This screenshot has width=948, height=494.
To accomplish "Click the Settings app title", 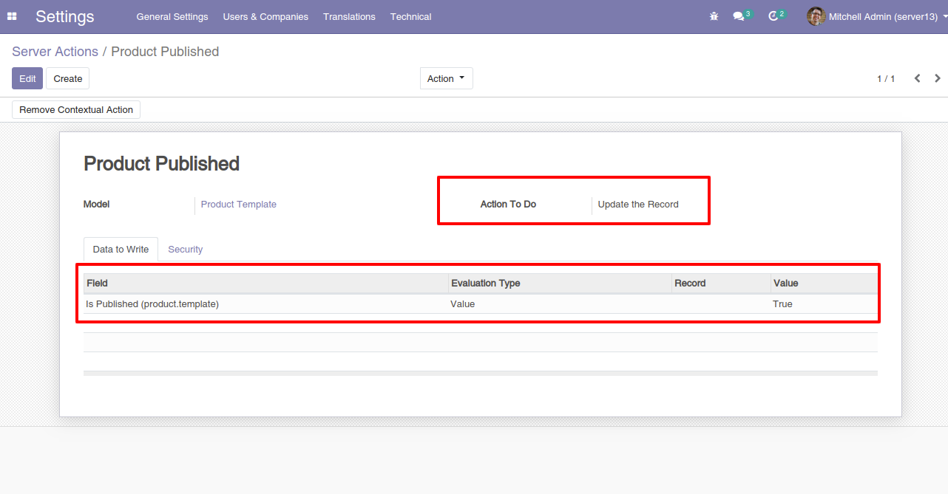I will (x=65, y=16).
